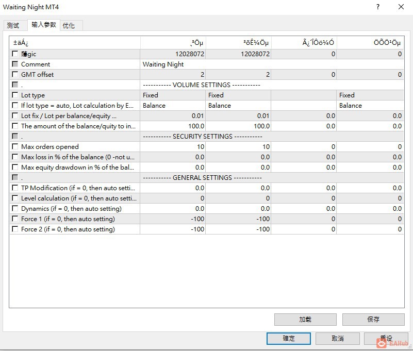Confirm with the 確定 button
The image size is (413, 351).
[289, 338]
